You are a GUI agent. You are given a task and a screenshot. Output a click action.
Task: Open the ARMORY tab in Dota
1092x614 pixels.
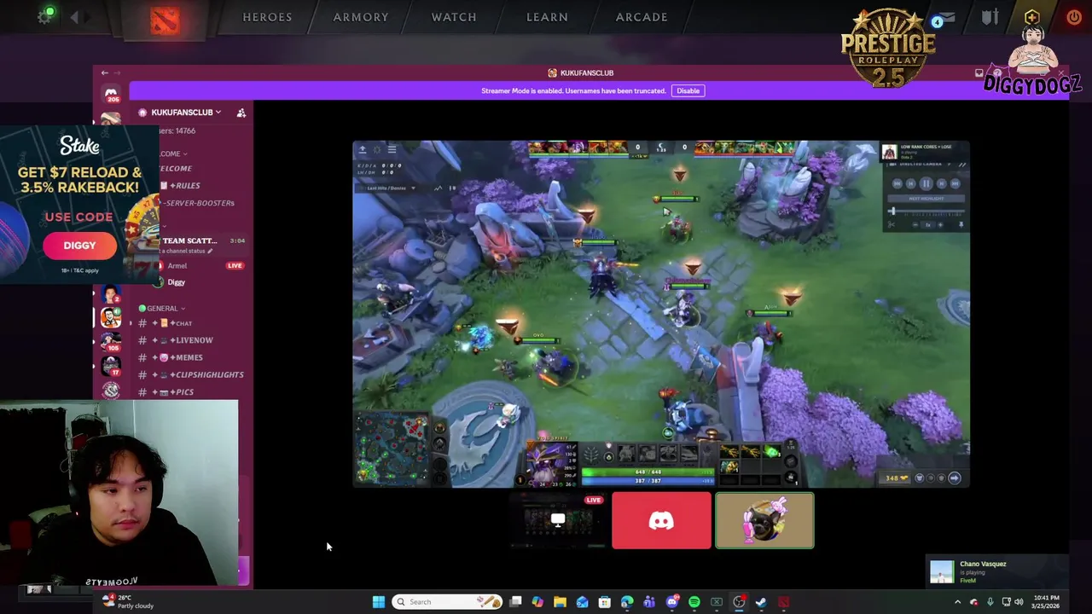(361, 17)
